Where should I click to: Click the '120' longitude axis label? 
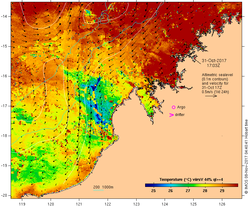(51, 204)
